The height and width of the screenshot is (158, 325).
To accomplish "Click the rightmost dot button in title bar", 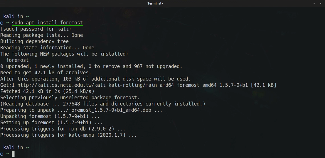I will coord(321,3).
